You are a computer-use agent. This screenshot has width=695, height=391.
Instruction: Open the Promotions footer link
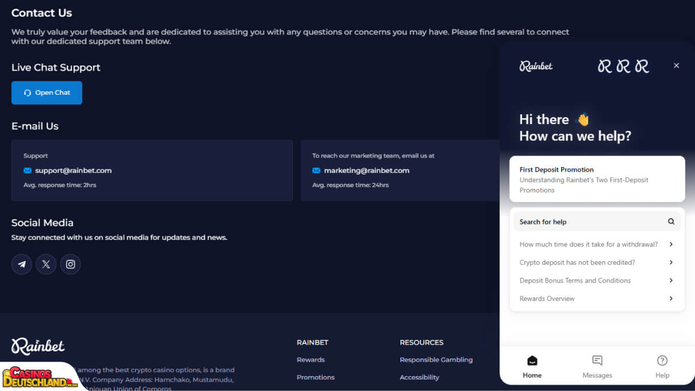pyautogui.click(x=316, y=377)
